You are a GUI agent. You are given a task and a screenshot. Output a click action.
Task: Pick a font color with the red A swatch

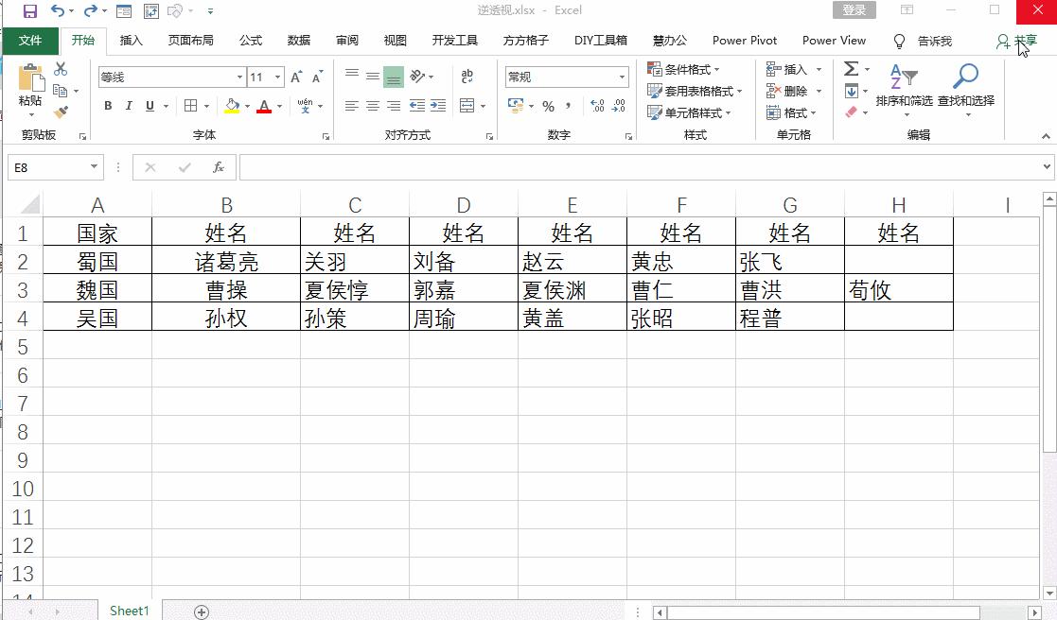tap(263, 105)
